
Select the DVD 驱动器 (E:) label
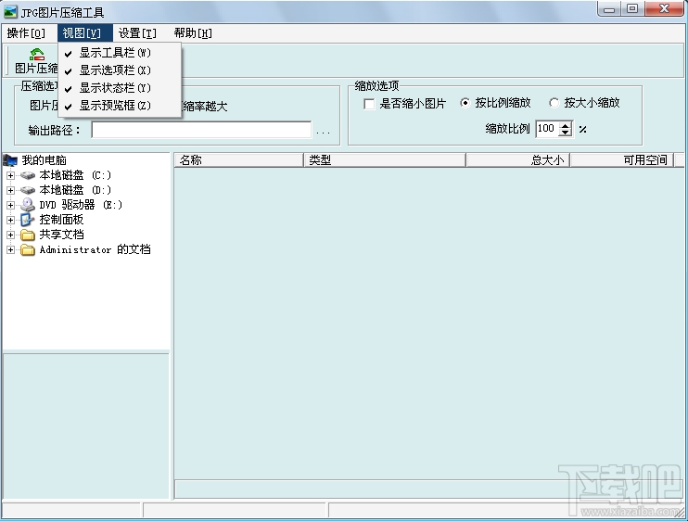pyautogui.click(x=81, y=205)
